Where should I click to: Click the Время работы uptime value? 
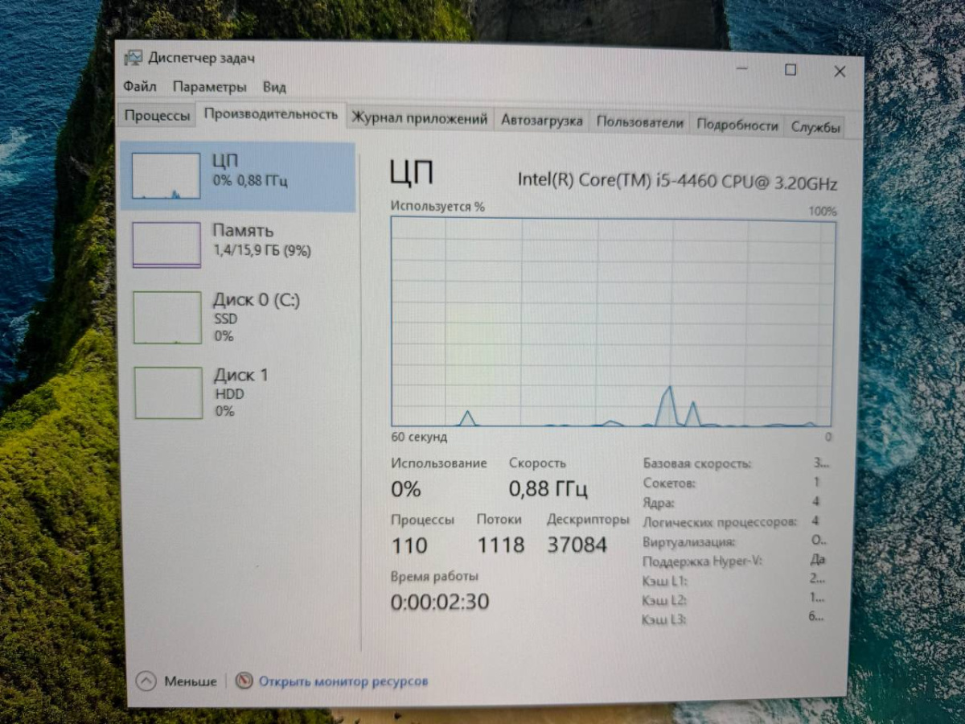tap(437, 602)
